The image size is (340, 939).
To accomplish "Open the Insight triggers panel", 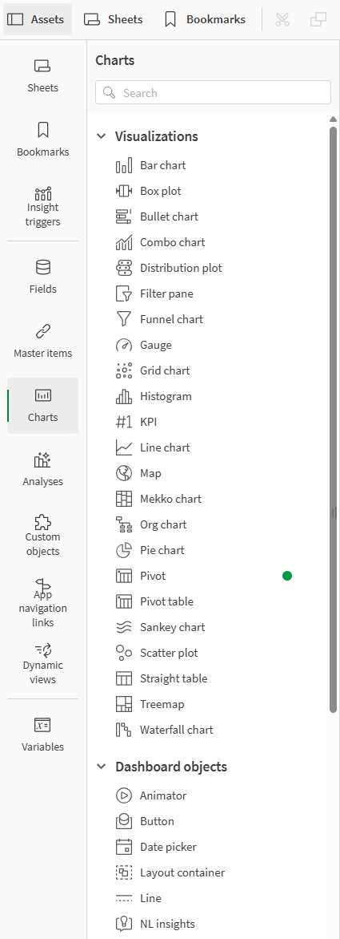I will click(x=43, y=207).
